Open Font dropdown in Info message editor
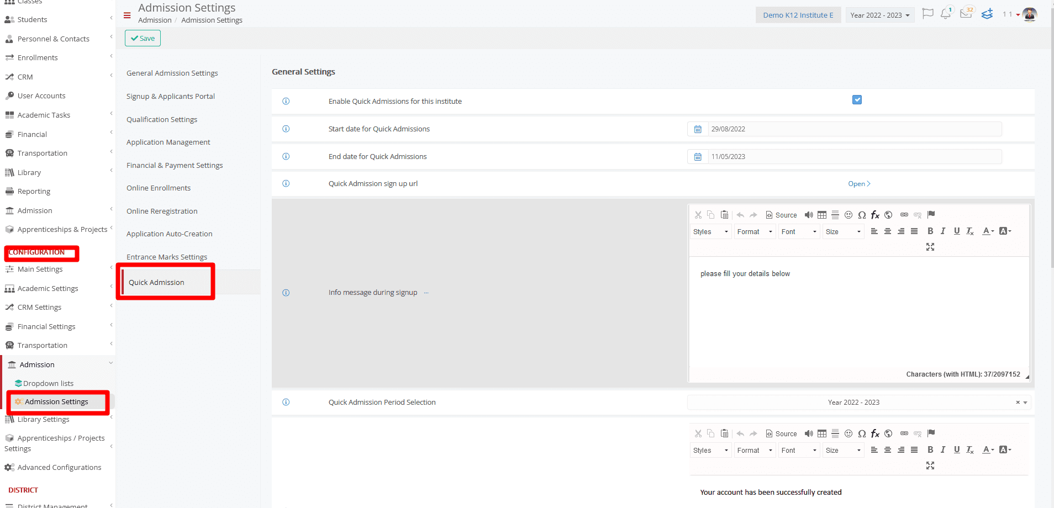 [x=799, y=232]
